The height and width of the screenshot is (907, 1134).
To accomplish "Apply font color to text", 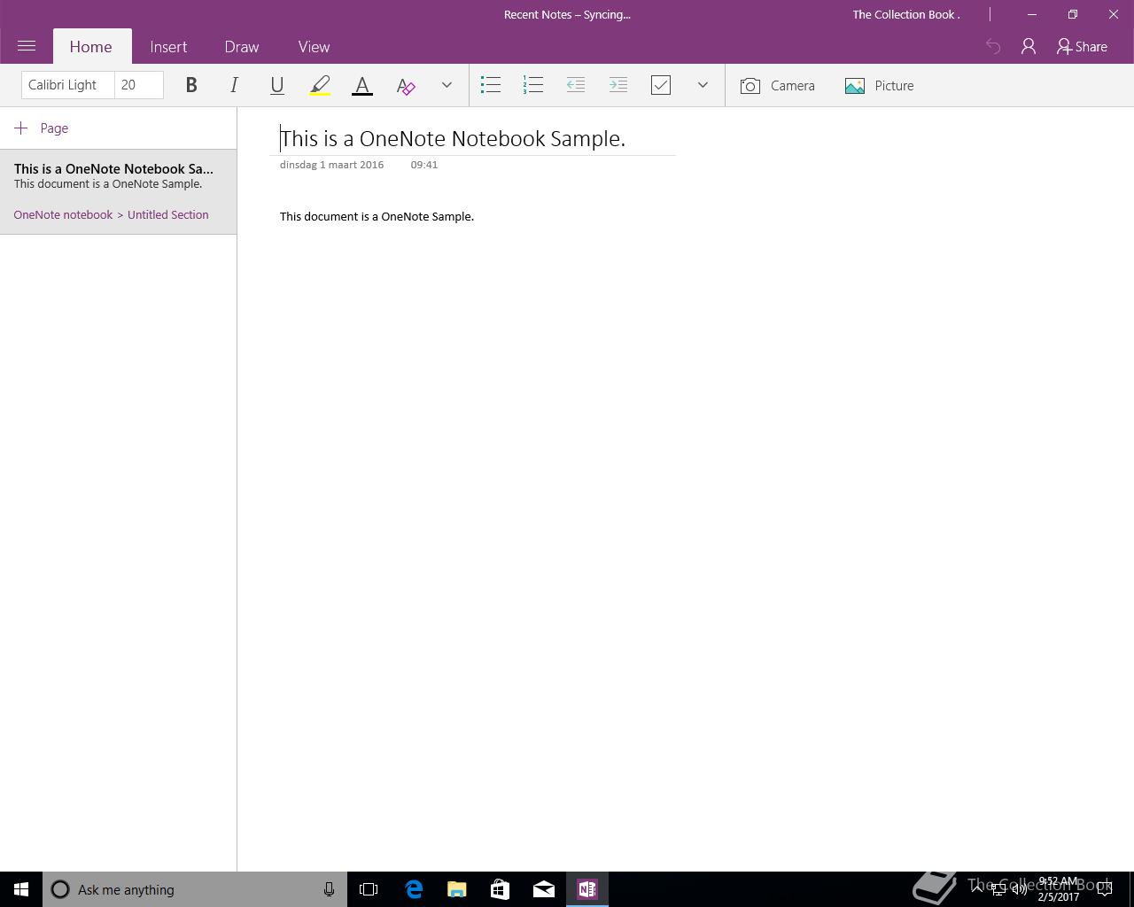I will 362,85.
